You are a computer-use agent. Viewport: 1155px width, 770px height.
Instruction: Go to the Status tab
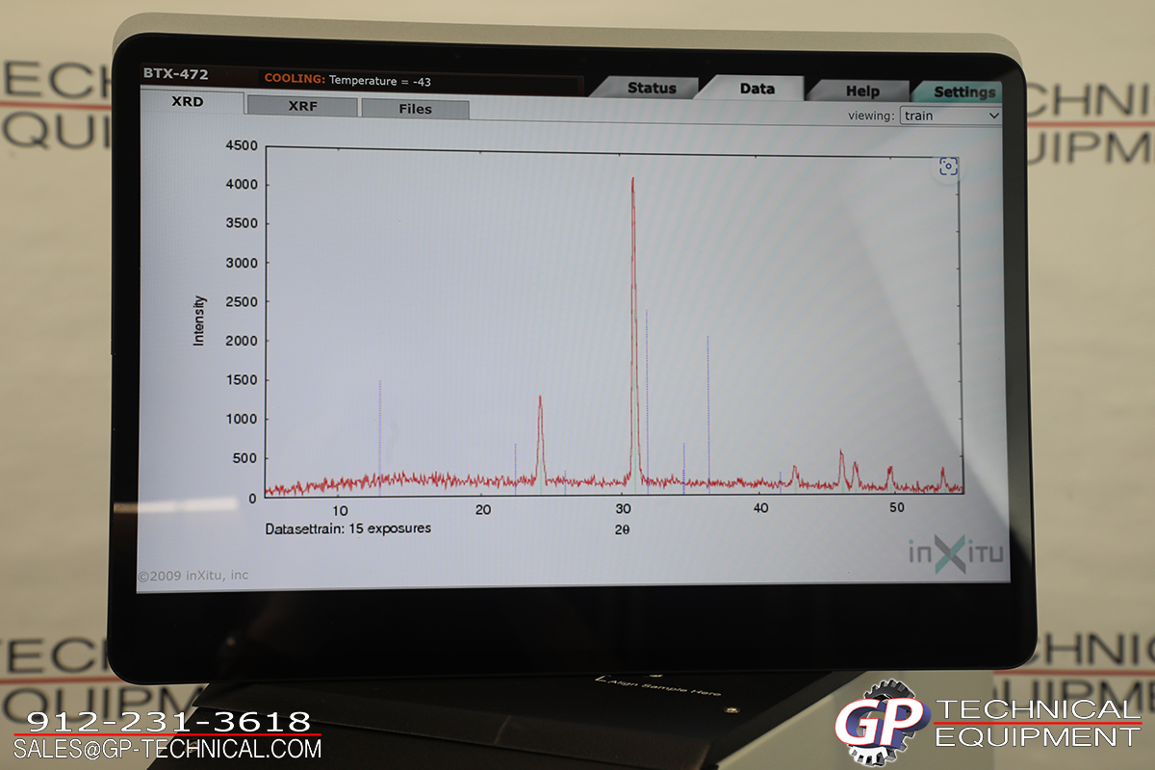coord(652,89)
